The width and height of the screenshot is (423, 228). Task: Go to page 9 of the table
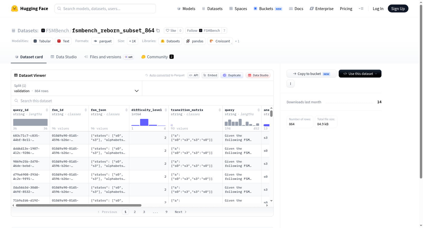(167, 212)
